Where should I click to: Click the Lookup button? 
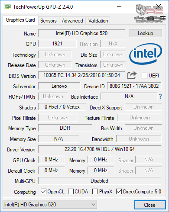pos(146,33)
